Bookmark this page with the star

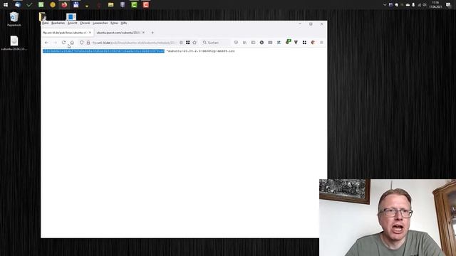195,43
